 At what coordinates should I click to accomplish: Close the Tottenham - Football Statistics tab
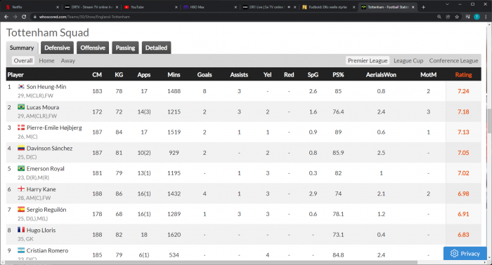[x=413, y=7]
